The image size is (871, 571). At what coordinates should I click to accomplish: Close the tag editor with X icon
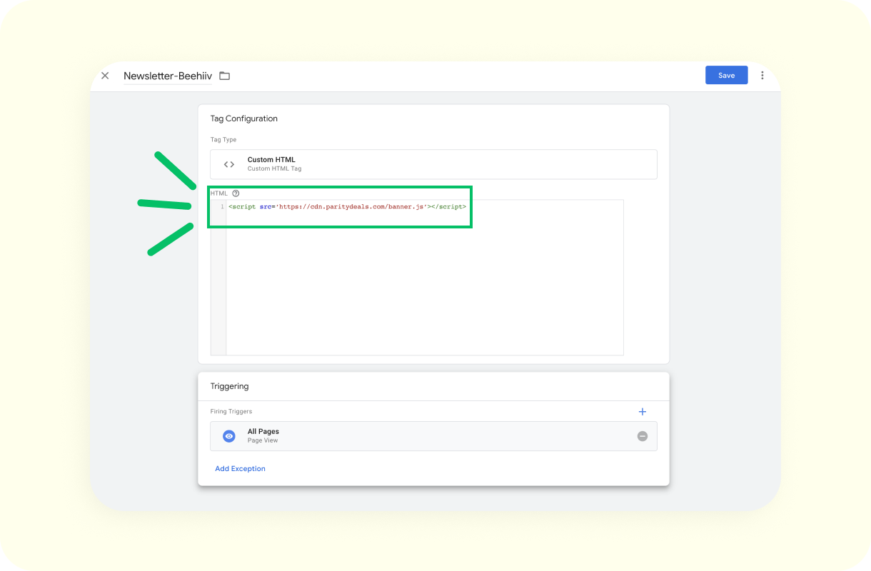(105, 76)
